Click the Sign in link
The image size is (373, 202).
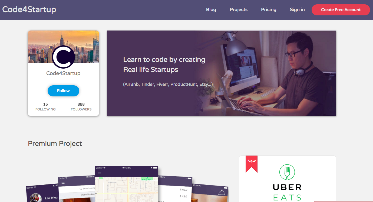coord(297,9)
